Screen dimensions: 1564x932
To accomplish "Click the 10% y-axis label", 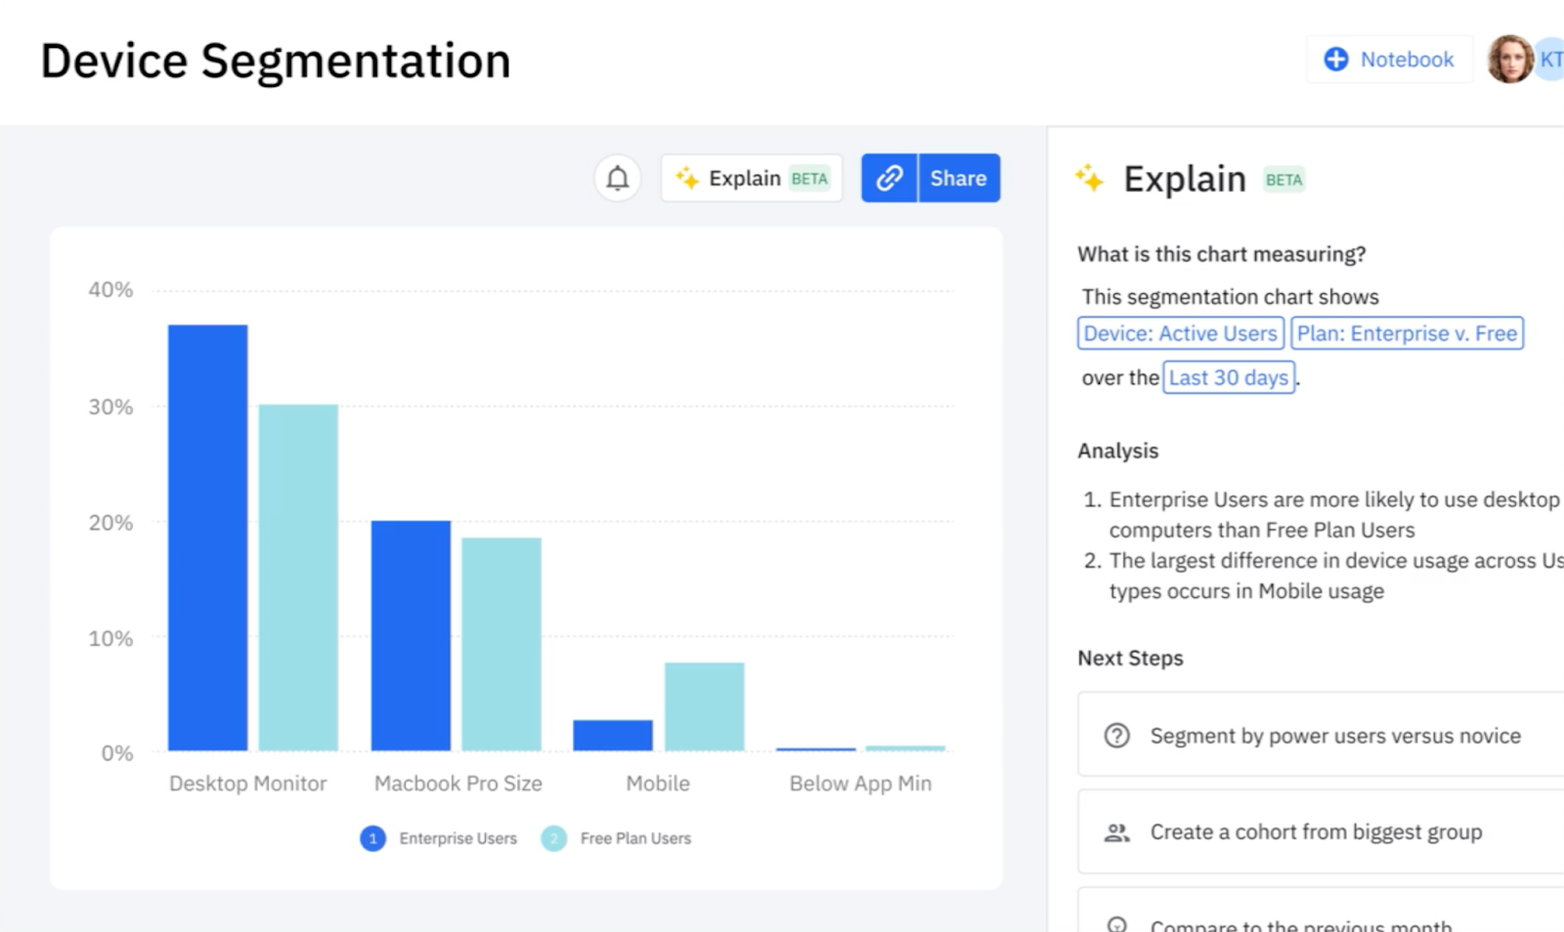I will click(110, 638).
